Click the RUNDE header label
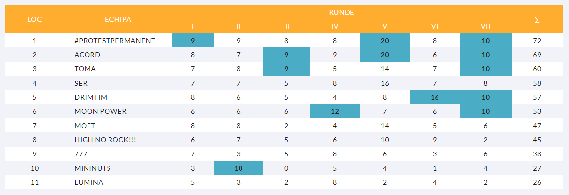 click(x=342, y=12)
